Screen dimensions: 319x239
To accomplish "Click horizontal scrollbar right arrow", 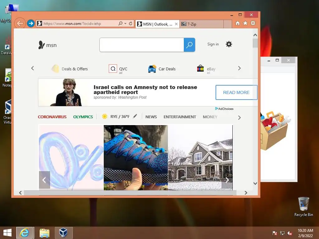I will (246, 193).
